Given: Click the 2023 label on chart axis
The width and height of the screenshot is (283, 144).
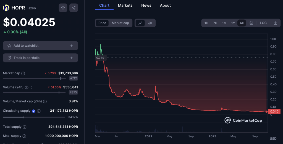Looking at the screenshot, I should (x=213, y=137).
